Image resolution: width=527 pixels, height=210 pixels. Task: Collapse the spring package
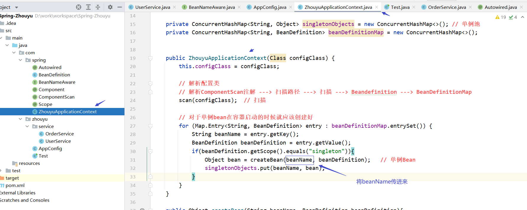click(20, 60)
